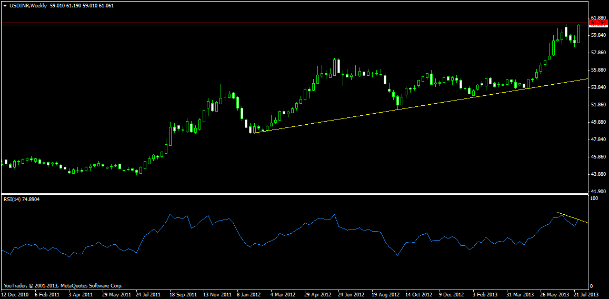
Task: Click the latest tall green candlestick
Action: click(578, 34)
